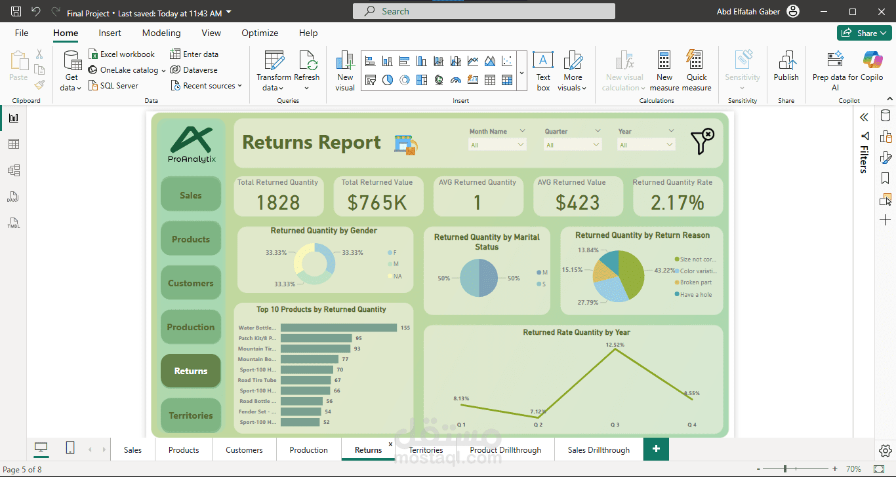Click the Customers navigation button
896x477 pixels.
[x=191, y=283]
